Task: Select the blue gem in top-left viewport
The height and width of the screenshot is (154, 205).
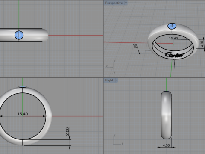Action: (x=19, y=35)
